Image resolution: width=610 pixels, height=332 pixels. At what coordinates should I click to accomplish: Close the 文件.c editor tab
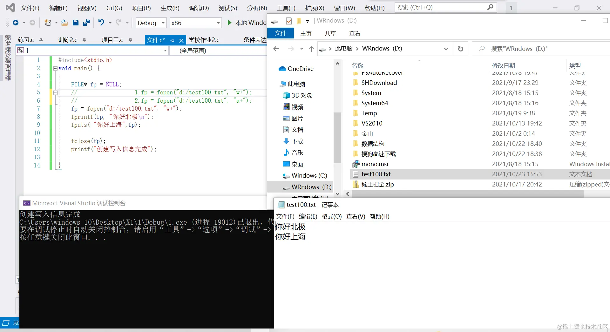(x=181, y=40)
